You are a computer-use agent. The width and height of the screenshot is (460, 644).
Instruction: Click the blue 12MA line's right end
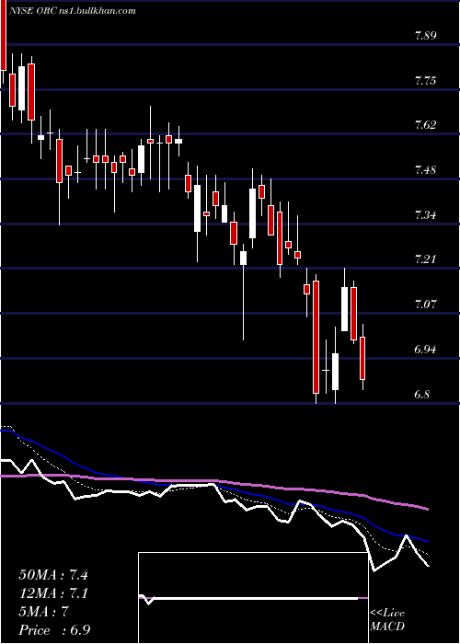(427, 542)
